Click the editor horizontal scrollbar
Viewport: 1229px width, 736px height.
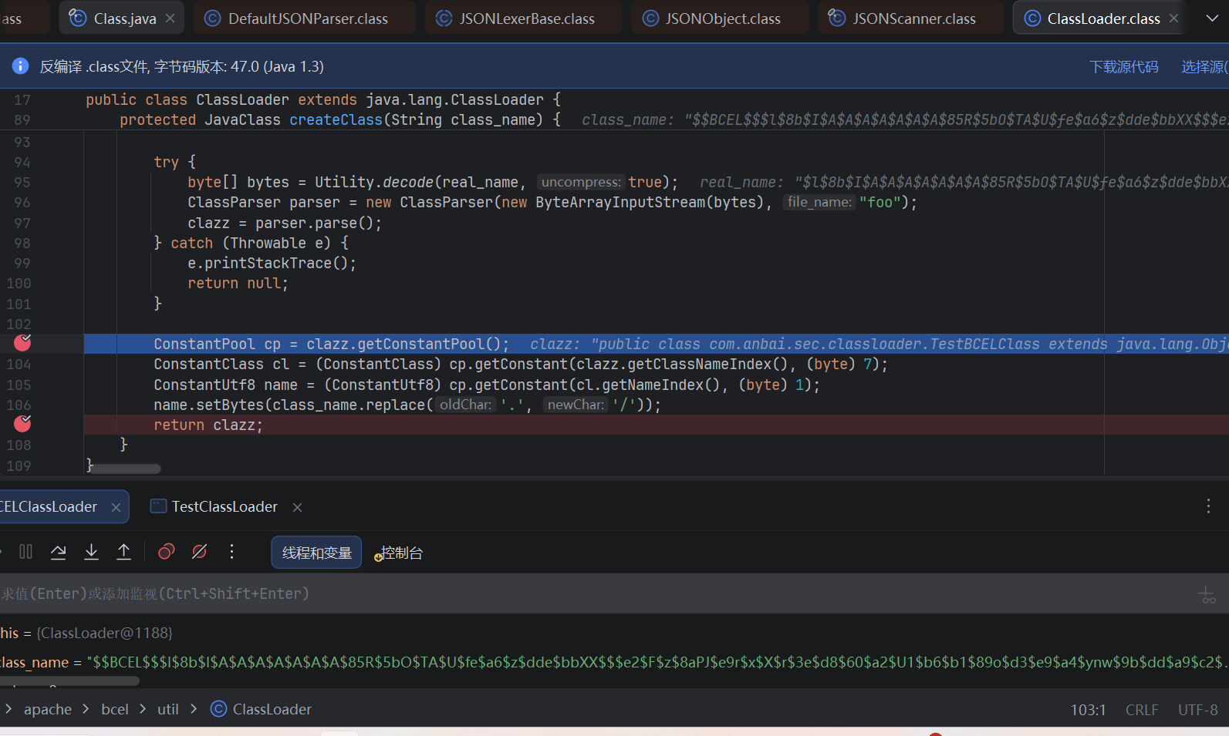124,469
